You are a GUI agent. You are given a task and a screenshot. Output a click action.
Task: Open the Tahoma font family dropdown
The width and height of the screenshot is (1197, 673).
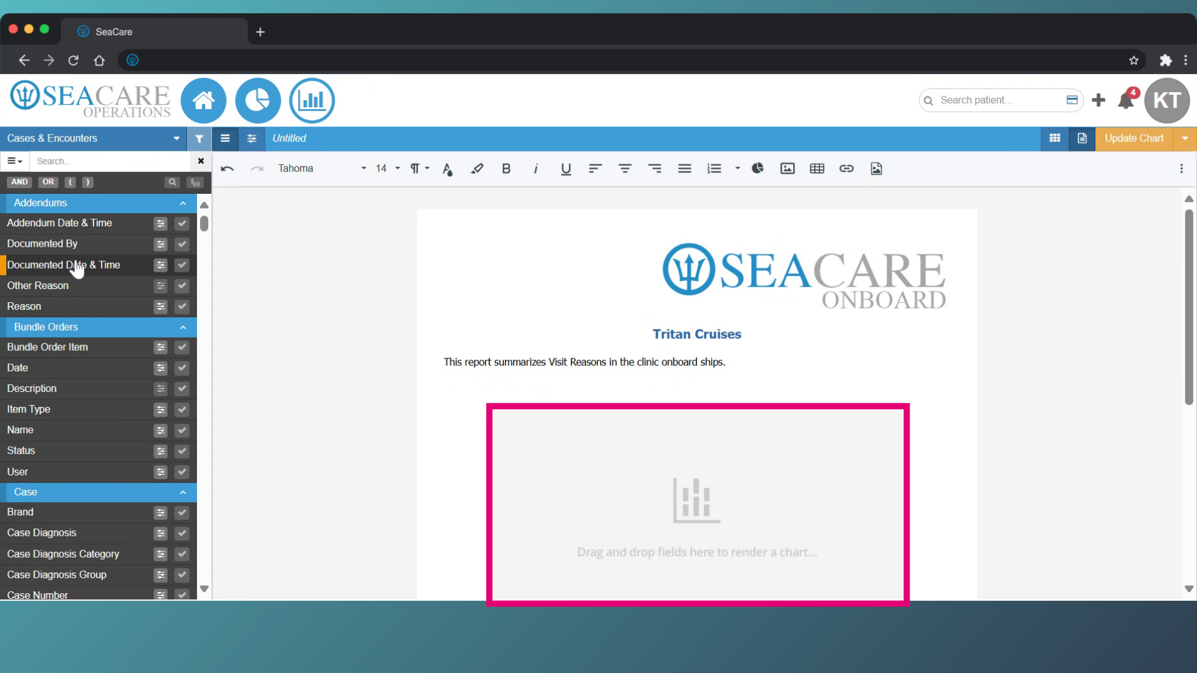click(322, 168)
